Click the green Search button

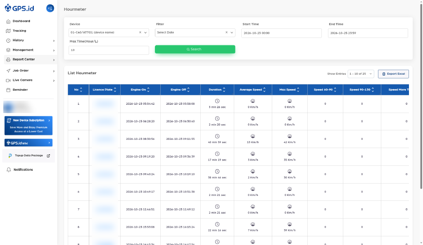[195, 49]
